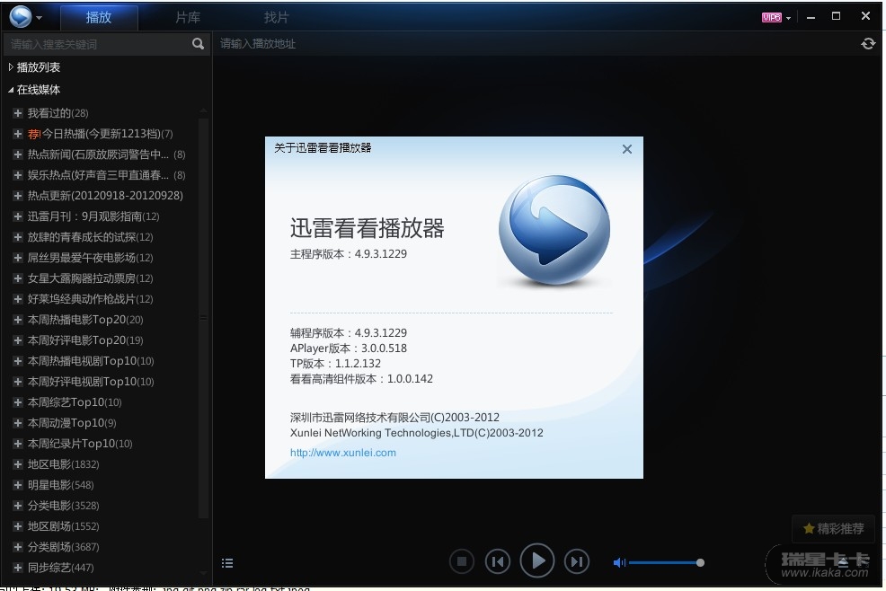Click the refresh icon beside address bar
886x591 pixels.
[x=867, y=43]
